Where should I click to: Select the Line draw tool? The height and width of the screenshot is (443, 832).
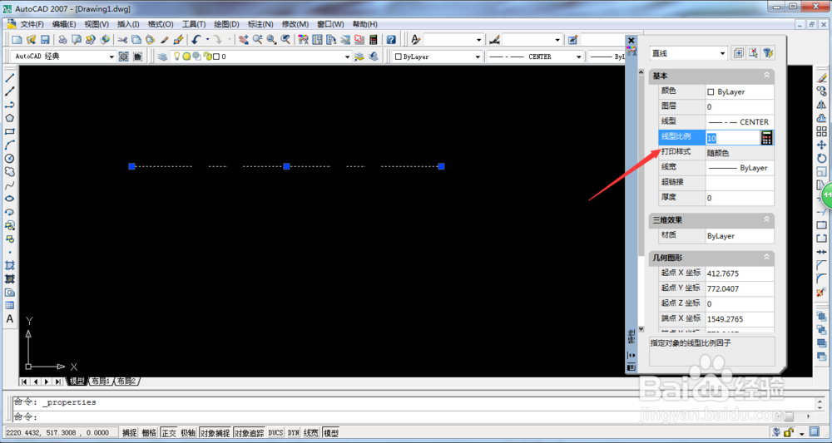point(9,78)
